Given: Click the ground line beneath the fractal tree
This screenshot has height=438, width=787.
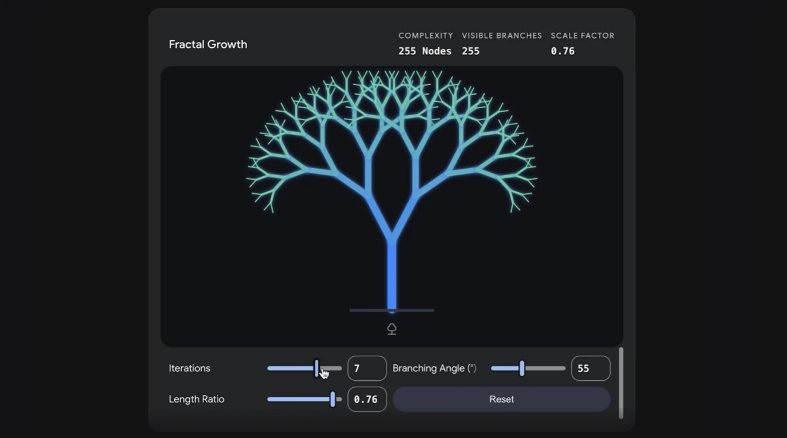Looking at the screenshot, I should click(x=392, y=310).
